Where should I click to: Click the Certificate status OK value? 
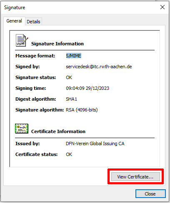69,154
